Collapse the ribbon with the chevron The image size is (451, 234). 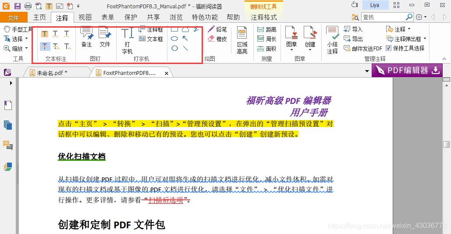pos(444,59)
